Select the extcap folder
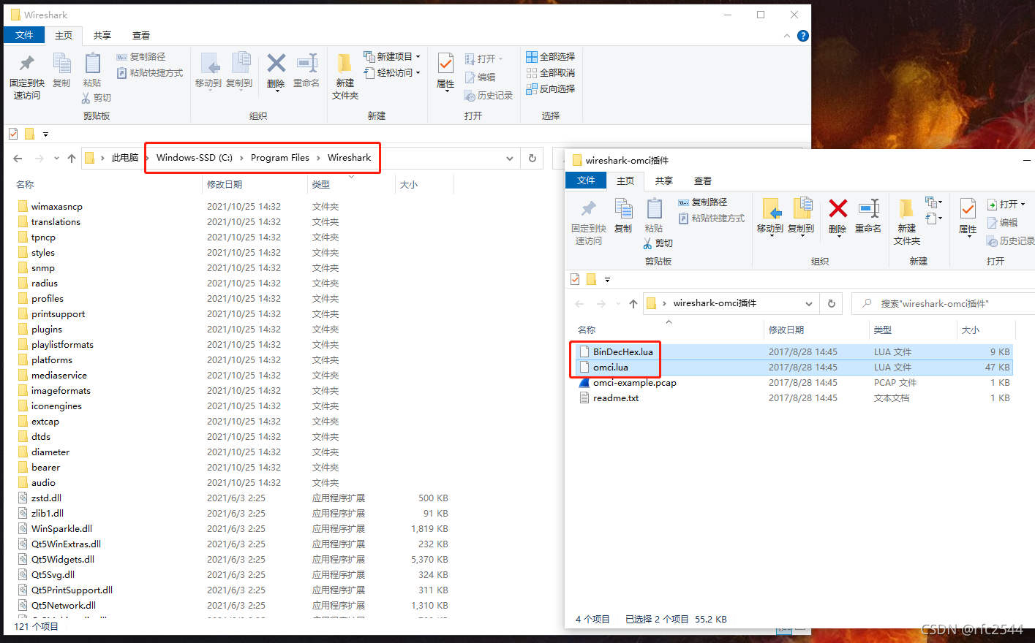The width and height of the screenshot is (1035, 643). [45, 422]
